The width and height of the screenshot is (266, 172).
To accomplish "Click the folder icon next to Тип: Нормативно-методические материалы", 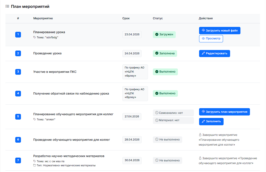I will [35, 165].
